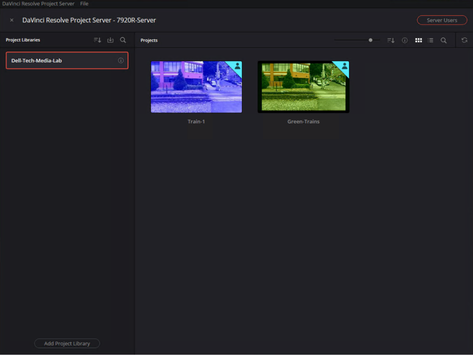Click the Project Libraries panel heading

click(23, 40)
